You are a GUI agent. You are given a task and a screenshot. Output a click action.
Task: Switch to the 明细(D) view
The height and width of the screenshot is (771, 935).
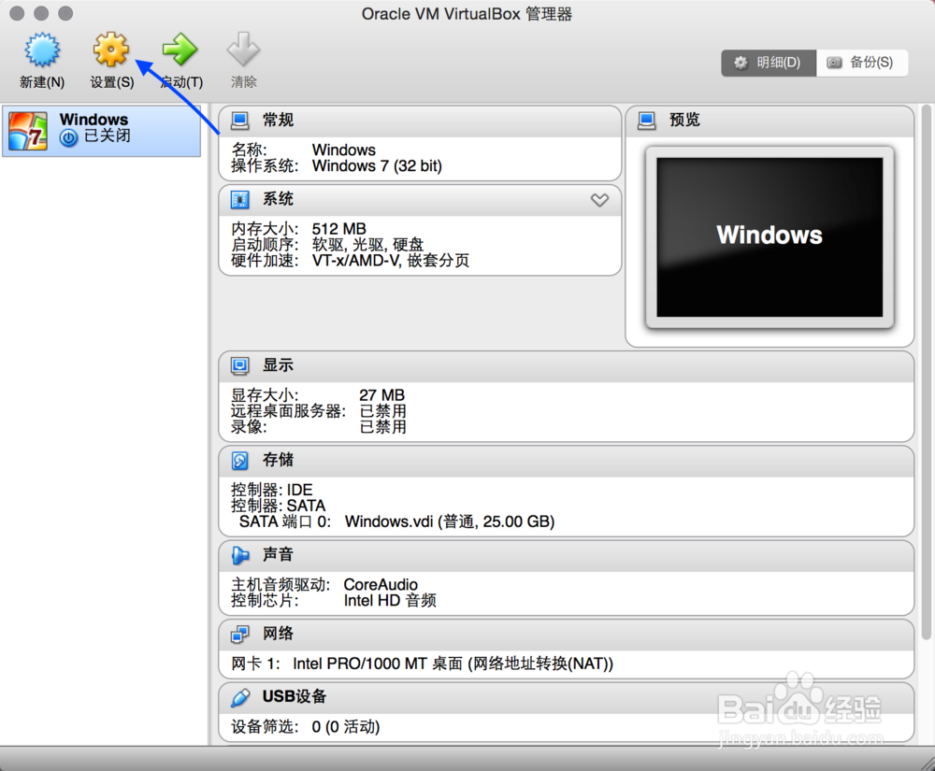pyautogui.click(x=768, y=63)
